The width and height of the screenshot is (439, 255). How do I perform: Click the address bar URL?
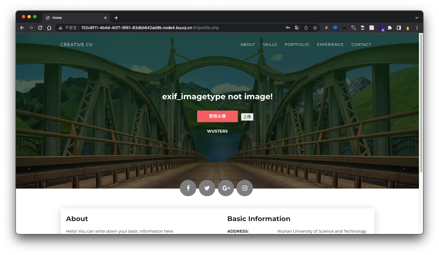(x=150, y=28)
